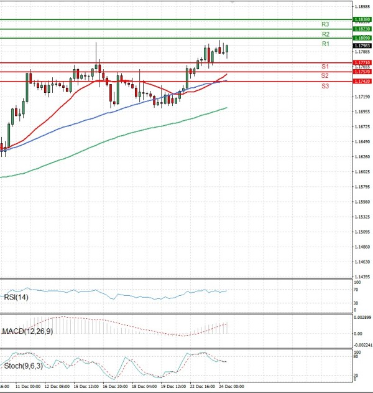Click the 1.18380 green price tag
373x393 pixels.
point(362,19)
